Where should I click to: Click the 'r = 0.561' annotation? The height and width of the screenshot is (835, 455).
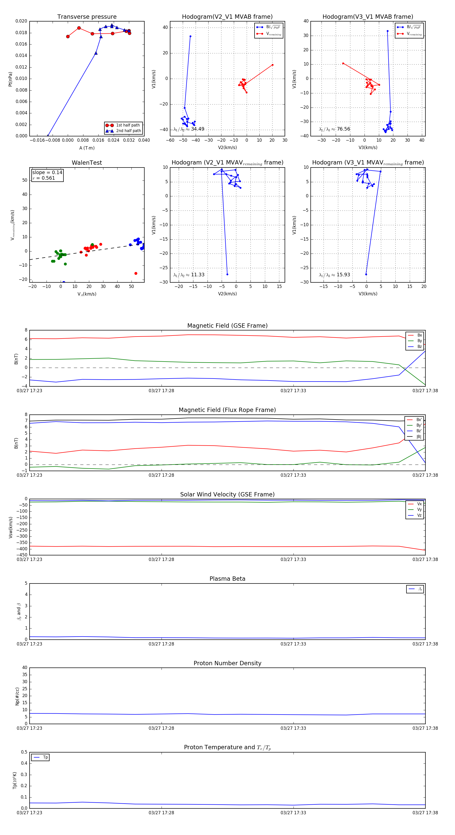(x=44, y=178)
